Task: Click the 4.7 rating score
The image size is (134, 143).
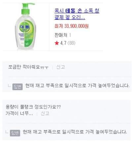Action: tap(63, 43)
